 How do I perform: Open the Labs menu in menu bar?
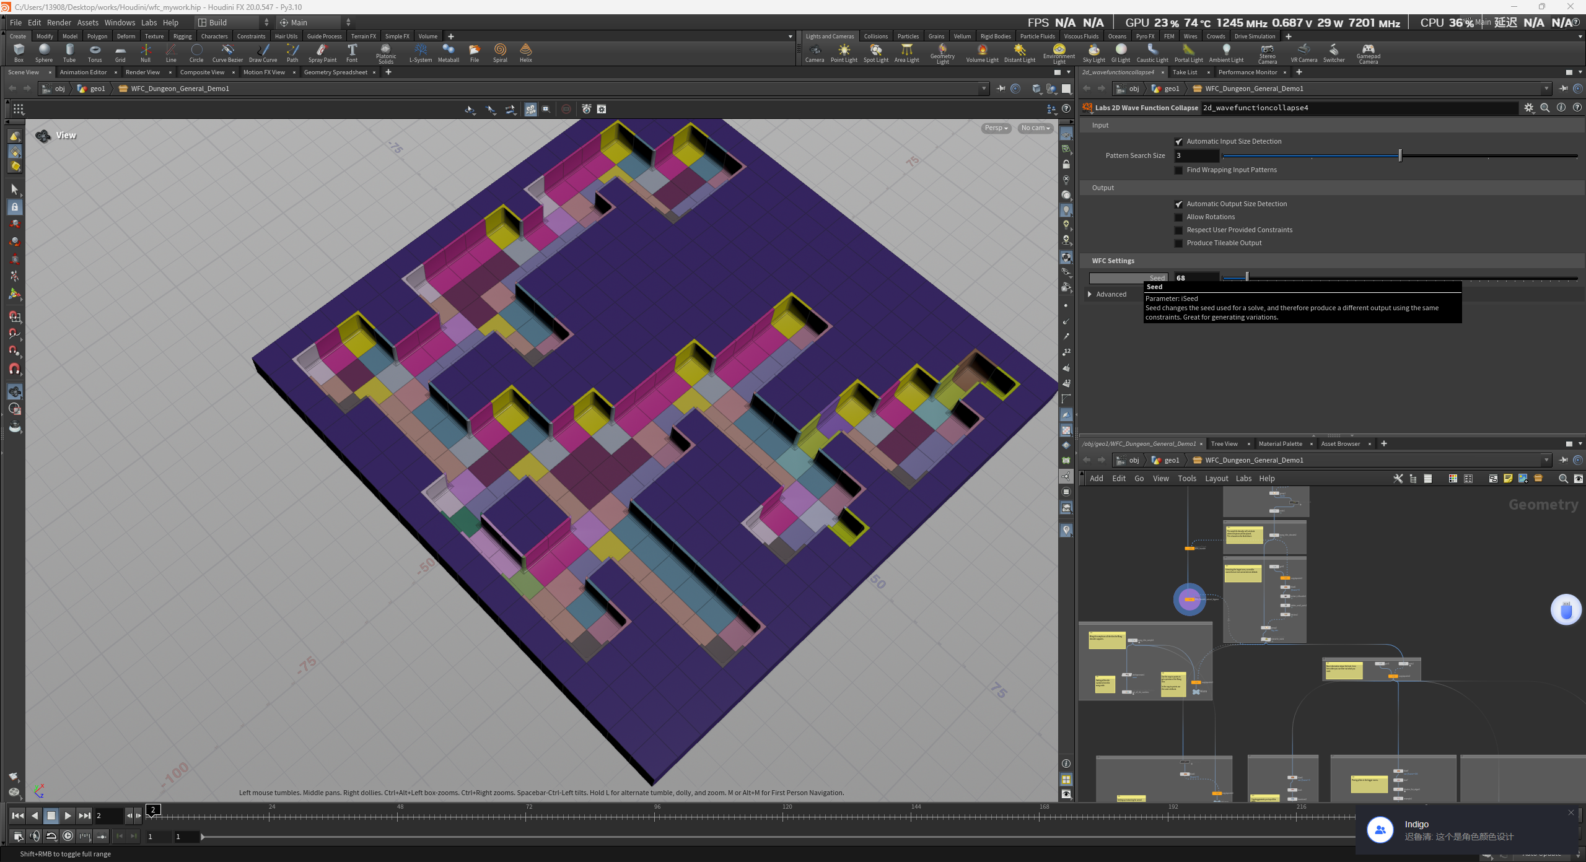pyautogui.click(x=149, y=22)
